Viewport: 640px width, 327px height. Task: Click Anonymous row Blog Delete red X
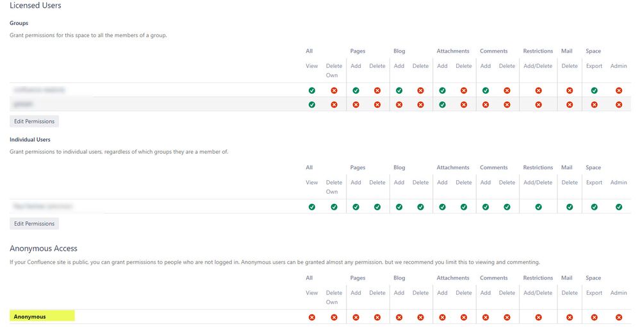(420, 317)
